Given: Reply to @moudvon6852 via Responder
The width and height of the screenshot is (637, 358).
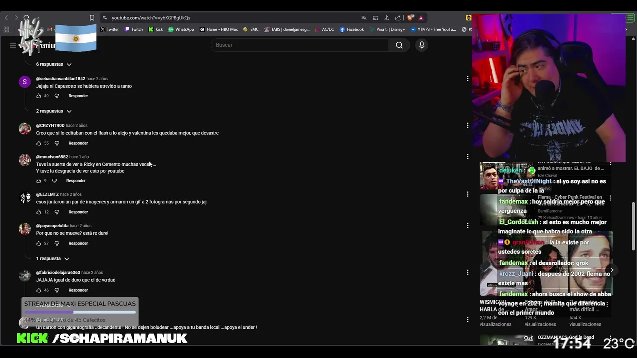Looking at the screenshot, I should click(x=76, y=181).
